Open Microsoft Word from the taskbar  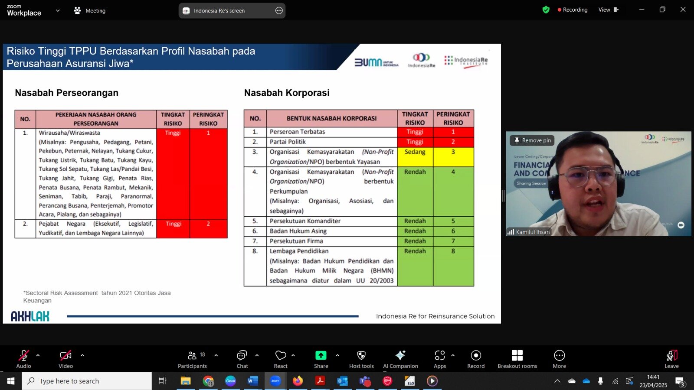253,381
